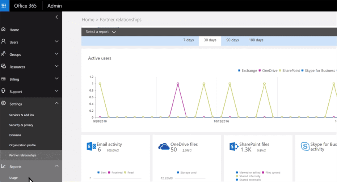Screen dimensions: 337x182
Task: Expand the Groups menu chevron
Action: (56, 54)
